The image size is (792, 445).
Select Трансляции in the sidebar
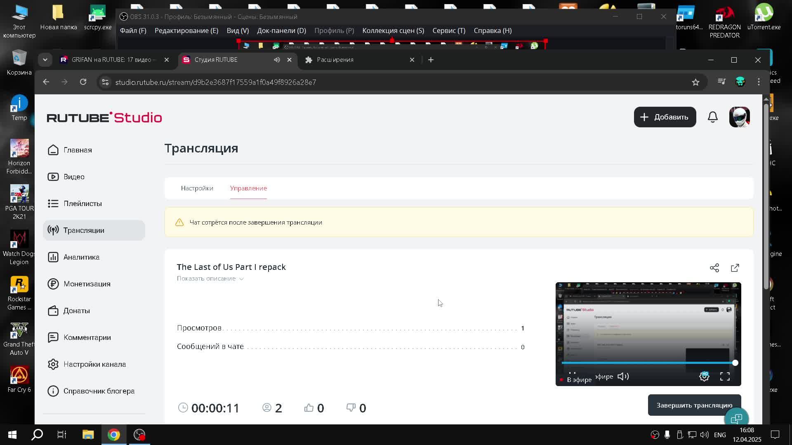tap(94, 230)
